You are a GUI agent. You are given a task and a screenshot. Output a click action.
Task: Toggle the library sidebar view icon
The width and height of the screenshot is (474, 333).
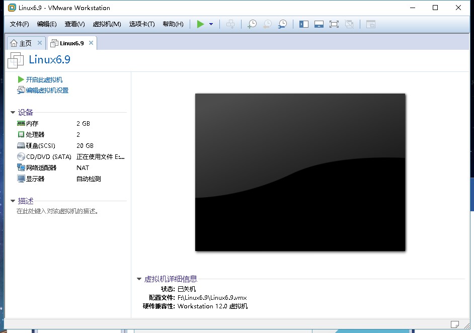point(304,24)
